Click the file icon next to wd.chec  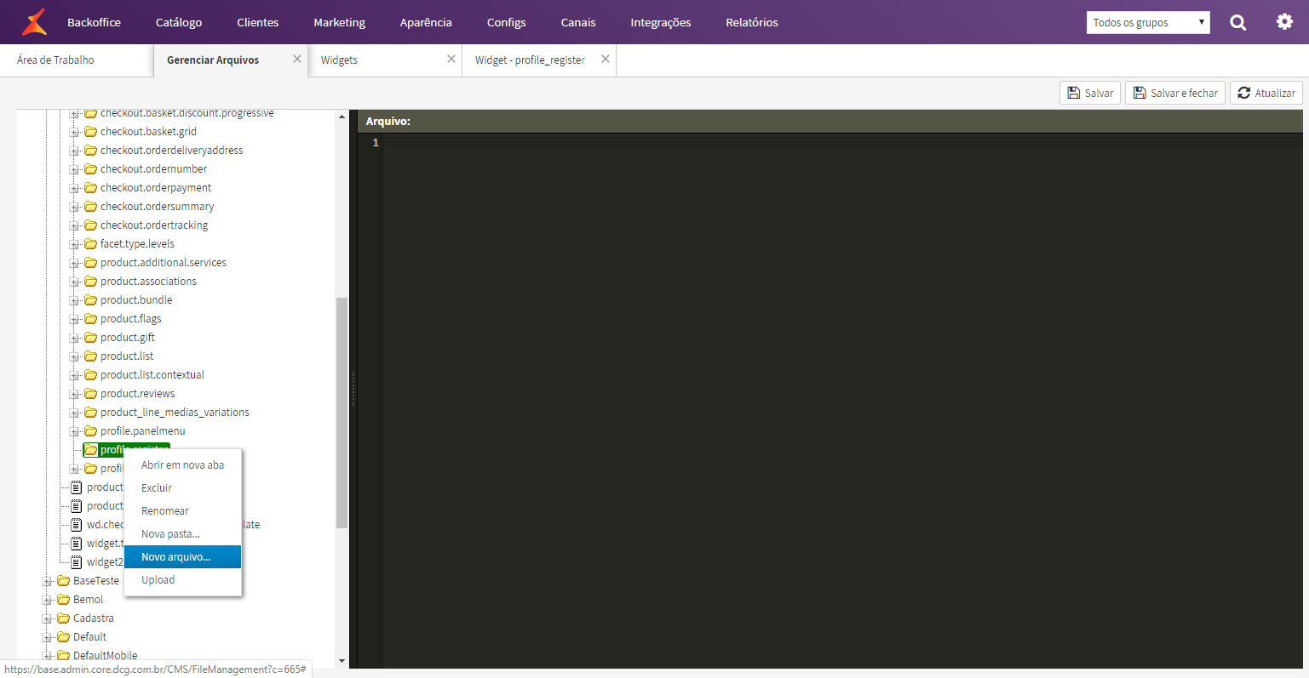(77, 524)
